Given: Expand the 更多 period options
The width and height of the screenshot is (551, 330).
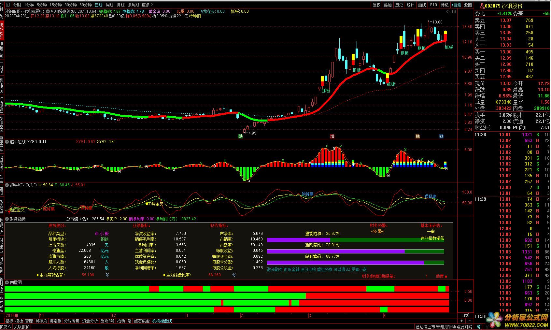Looking at the screenshot, I should (x=147, y=5).
